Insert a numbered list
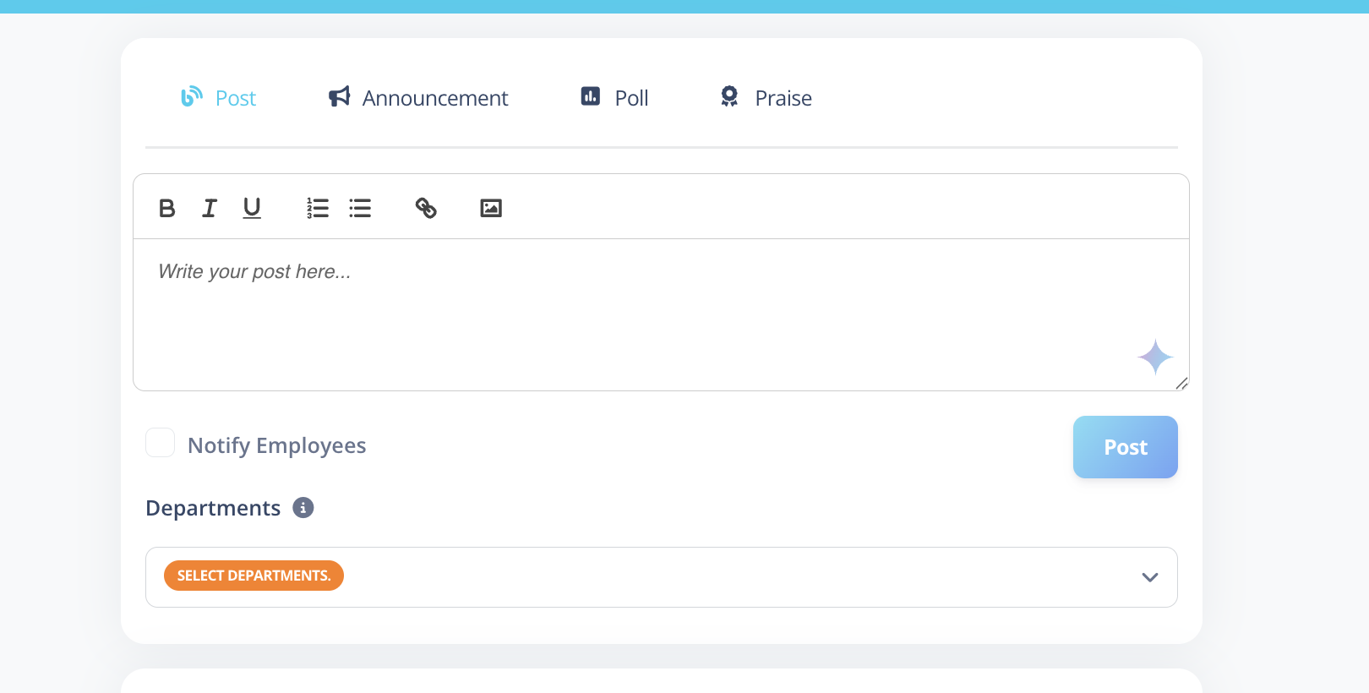Screen dimensions: 1369x693 coord(318,208)
